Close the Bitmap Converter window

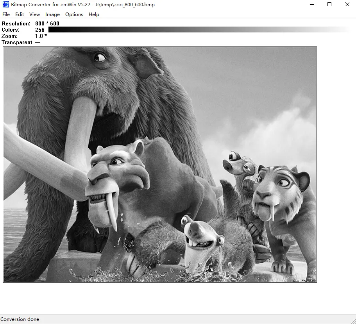[347, 5]
